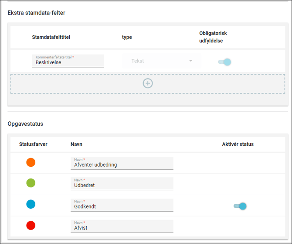Screen dimensions: 292x244
Task: Click the type column header
Action: click(x=127, y=37)
